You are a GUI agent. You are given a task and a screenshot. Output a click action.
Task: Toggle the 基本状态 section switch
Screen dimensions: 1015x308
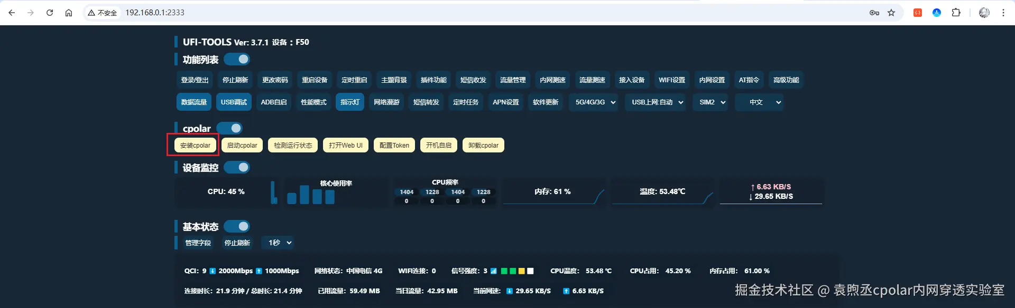237,226
